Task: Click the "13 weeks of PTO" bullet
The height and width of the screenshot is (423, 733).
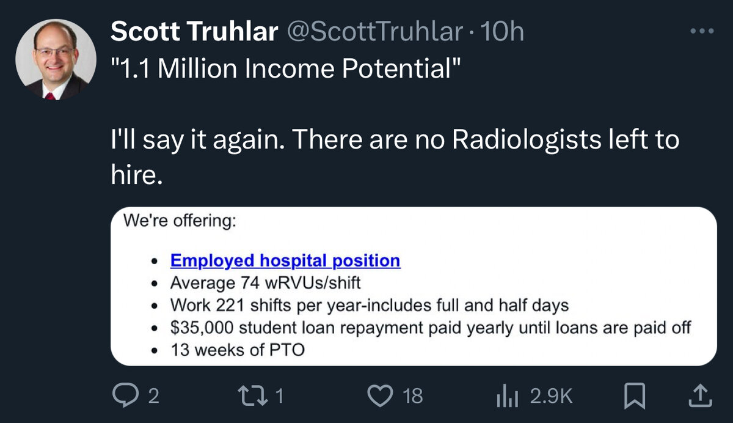Action: click(238, 350)
